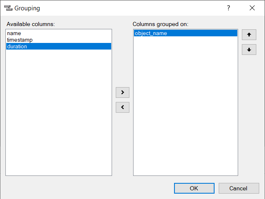265x199 pixels.
Task: Click the "Columns grouped on:" label
Action: click(x=160, y=24)
